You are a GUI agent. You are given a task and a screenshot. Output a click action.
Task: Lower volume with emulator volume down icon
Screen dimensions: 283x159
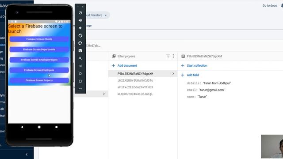pos(80,28)
